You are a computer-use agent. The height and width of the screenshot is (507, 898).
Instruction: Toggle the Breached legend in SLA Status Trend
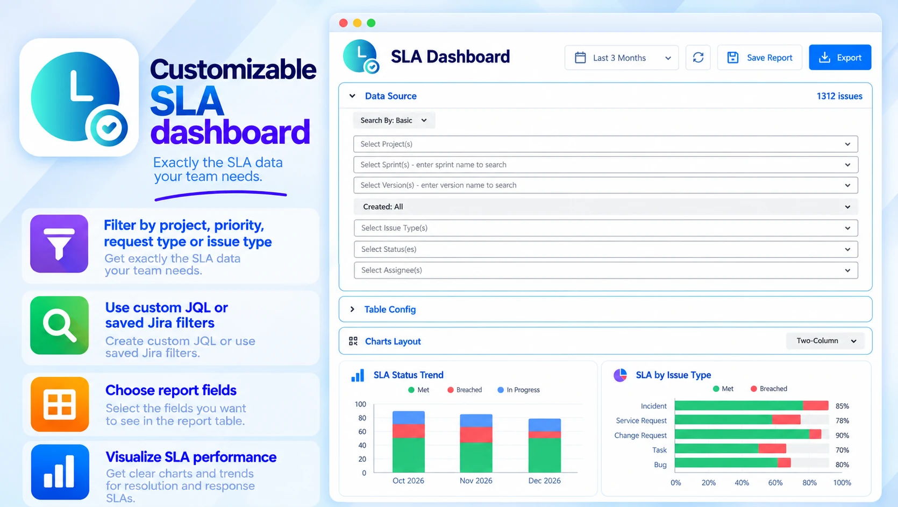pyautogui.click(x=465, y=390)
